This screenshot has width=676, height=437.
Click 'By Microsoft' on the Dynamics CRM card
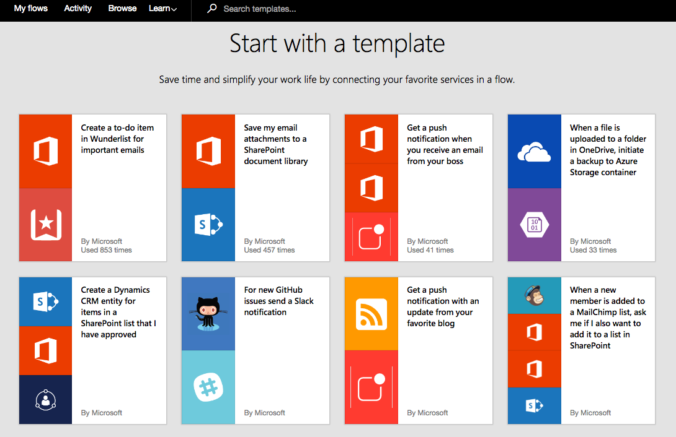tap(101, 413)
